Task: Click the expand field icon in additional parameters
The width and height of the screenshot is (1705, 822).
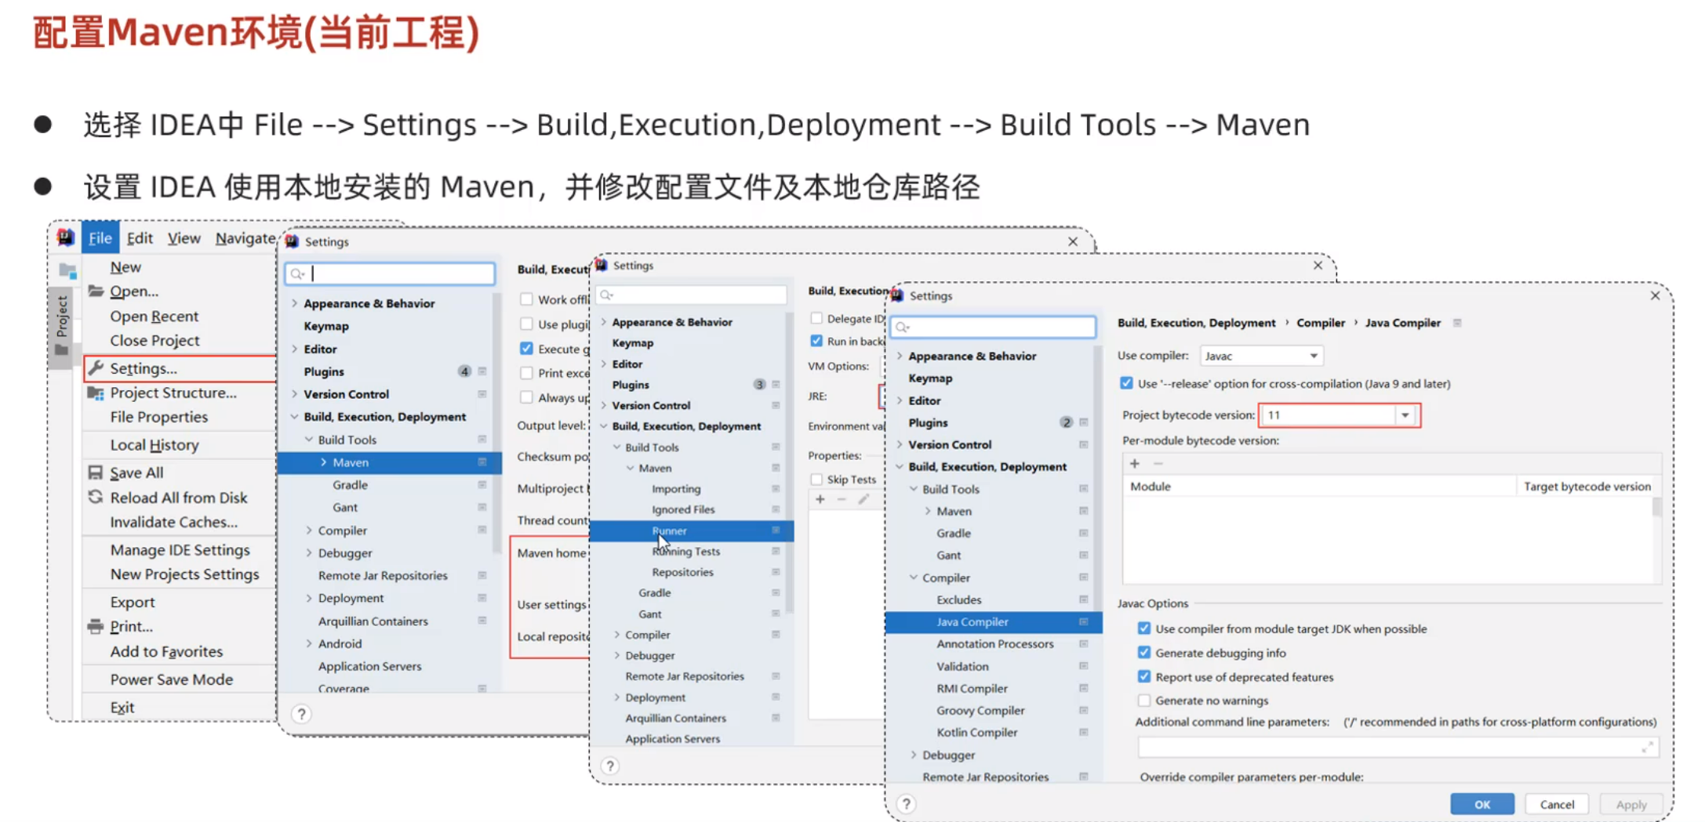Action: pos(1647,748)
